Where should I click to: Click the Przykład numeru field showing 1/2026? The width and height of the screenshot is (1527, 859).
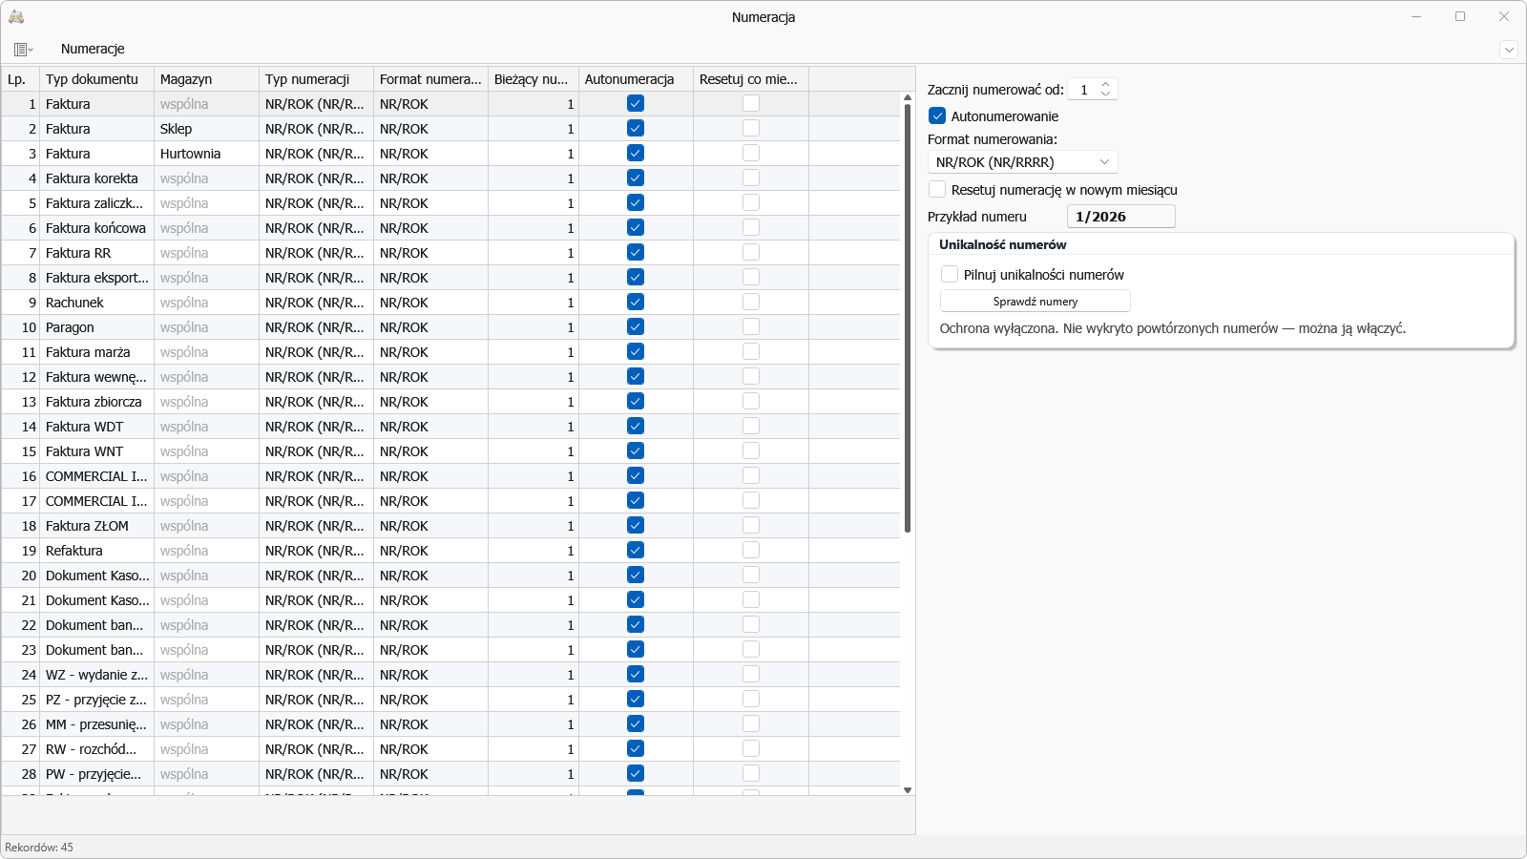click(x=1120, y=217)
